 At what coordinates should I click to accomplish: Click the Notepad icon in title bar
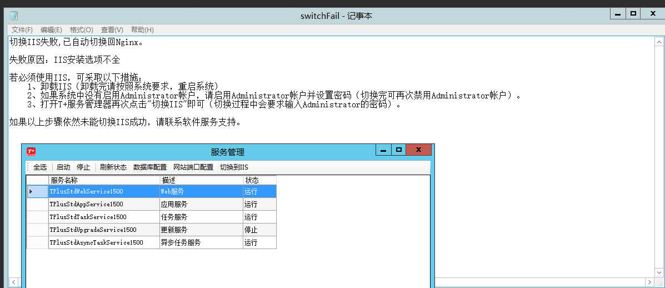pos(13,16)
